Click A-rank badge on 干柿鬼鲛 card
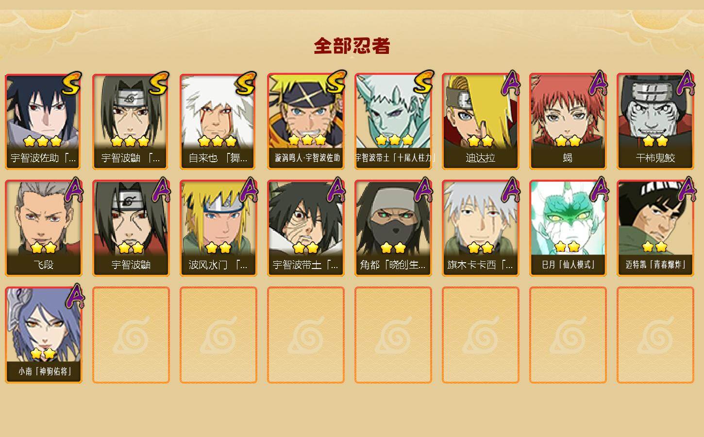This screenshot has height=437, width=704. point(685,83)
